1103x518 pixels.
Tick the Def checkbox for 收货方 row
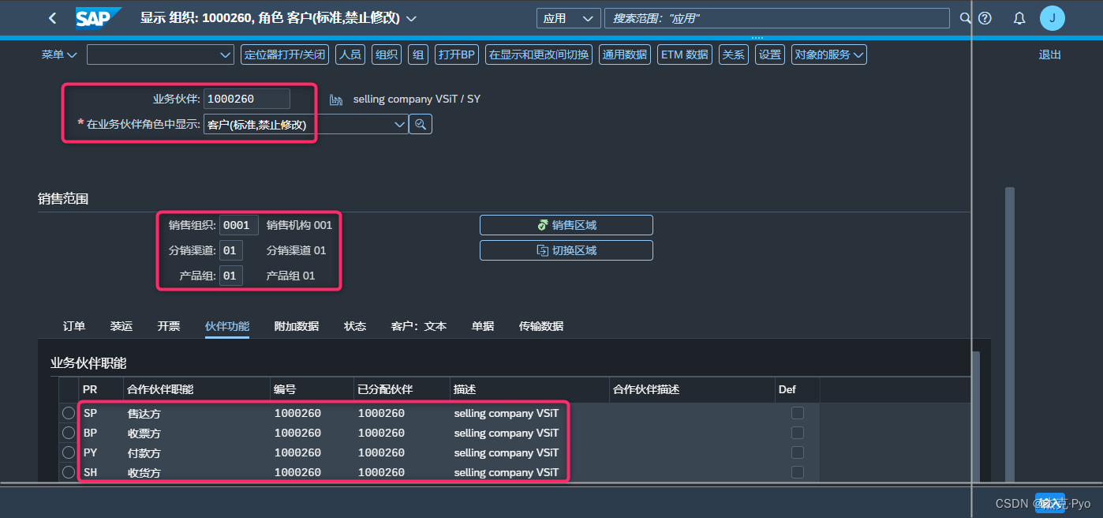(x=798, y=472)
